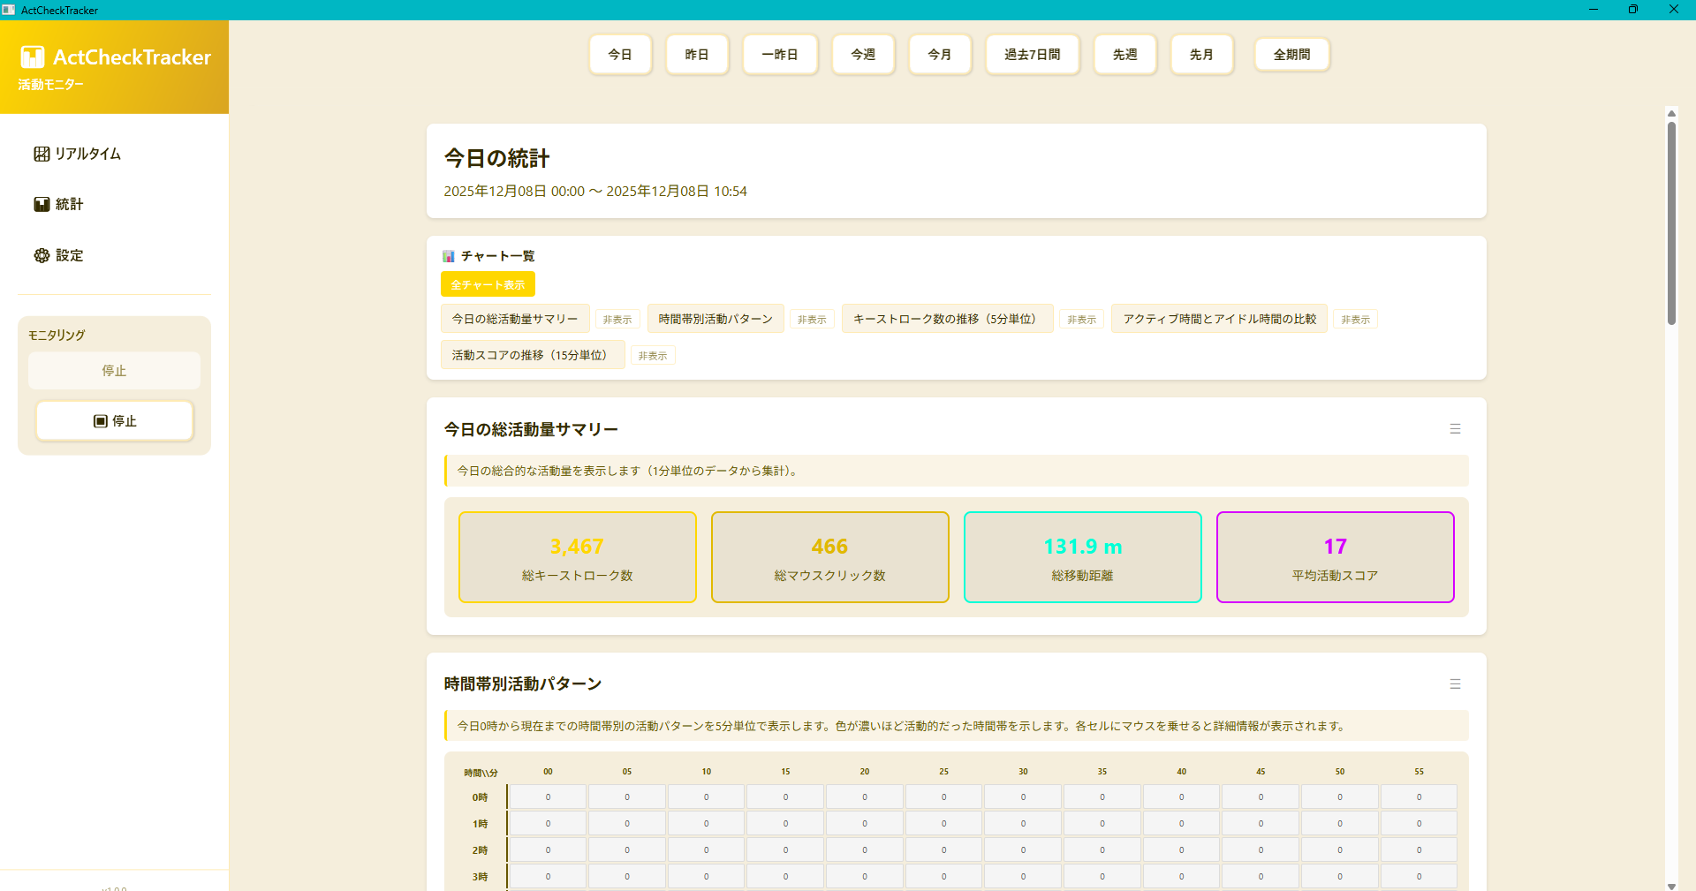Viewport: 1696px width, 891px height.
Task: Open the hamburger icon on 今日の総活動量サマリー chart
Action: 1455,429
